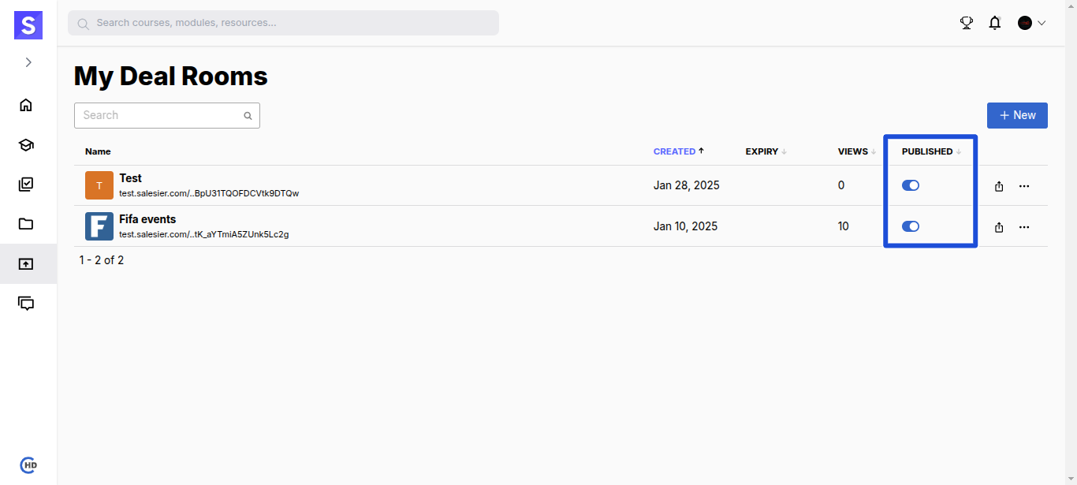The height and width of the screenshot is (485, 1077).
Task: Open the notifications bell icon
Action: pos(995,23)
